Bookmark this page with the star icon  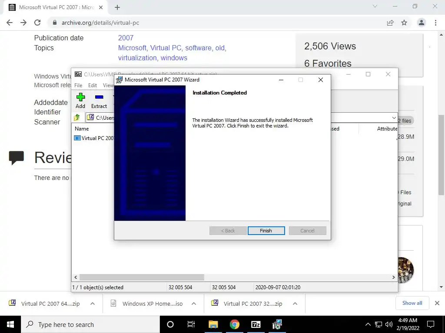404,23
